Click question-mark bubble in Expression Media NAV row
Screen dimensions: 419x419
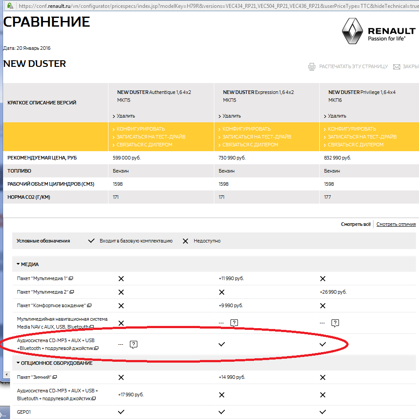[234, 323]
